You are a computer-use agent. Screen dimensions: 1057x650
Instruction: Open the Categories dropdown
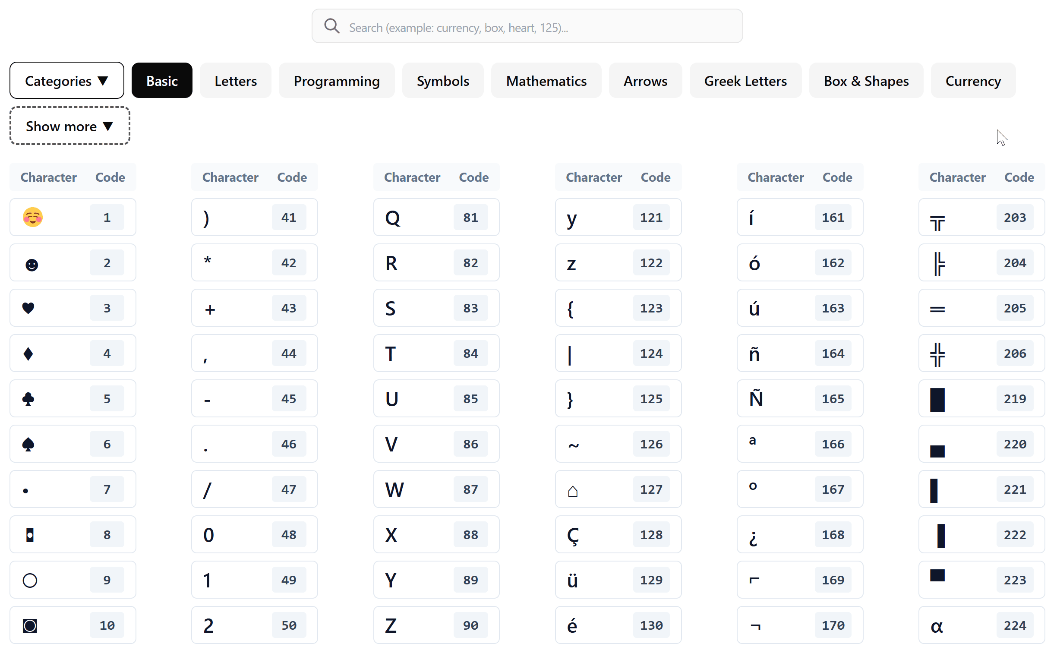(x=67, y=81)
